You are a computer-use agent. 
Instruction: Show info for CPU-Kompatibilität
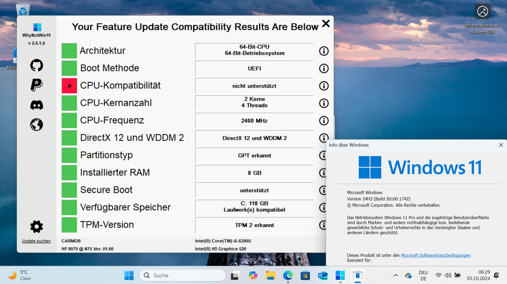click(x=324, y=86)
